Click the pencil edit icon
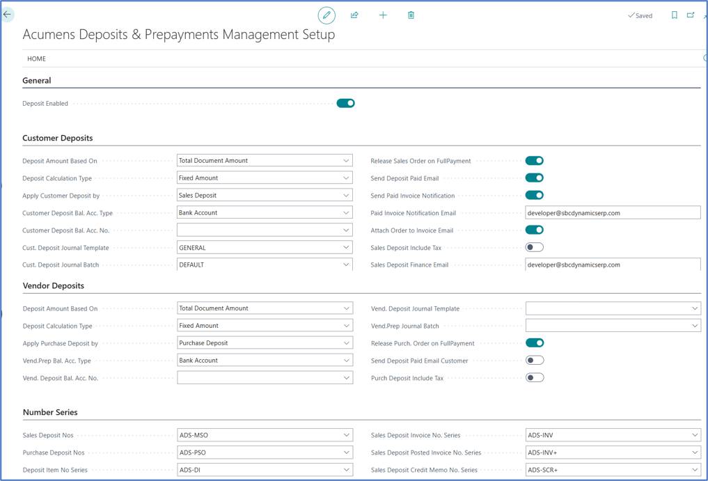The width and height of the screenshot is (708, 481). coord(327,15)
